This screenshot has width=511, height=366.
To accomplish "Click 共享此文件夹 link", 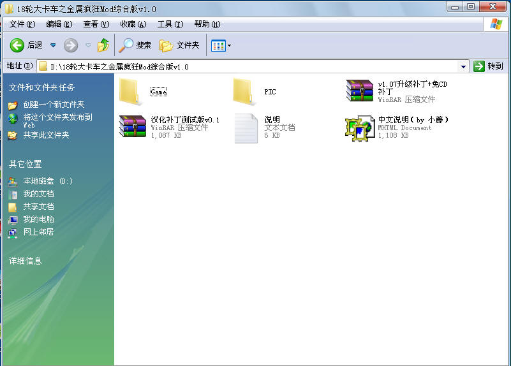I will tap(46, 135).
